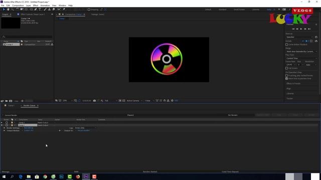Image resolution: width=321 pixels, height=180 pixels.
Task: Enable the Snapping checkbox in toolbar
Action: (x=89, y=9)
